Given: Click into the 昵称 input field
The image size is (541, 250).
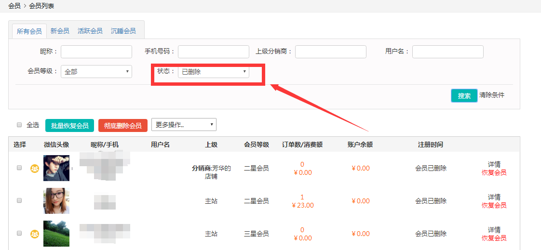Looking at the screenshot, I should pyautogui.click(x=96, y=52).
